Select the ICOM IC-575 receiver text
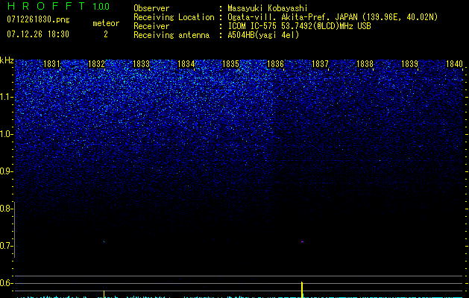This screenshot has height=298, width=469. coord(299,26)
